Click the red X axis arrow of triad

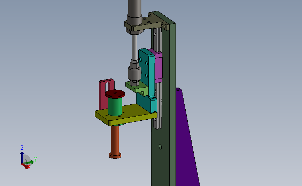25,166
